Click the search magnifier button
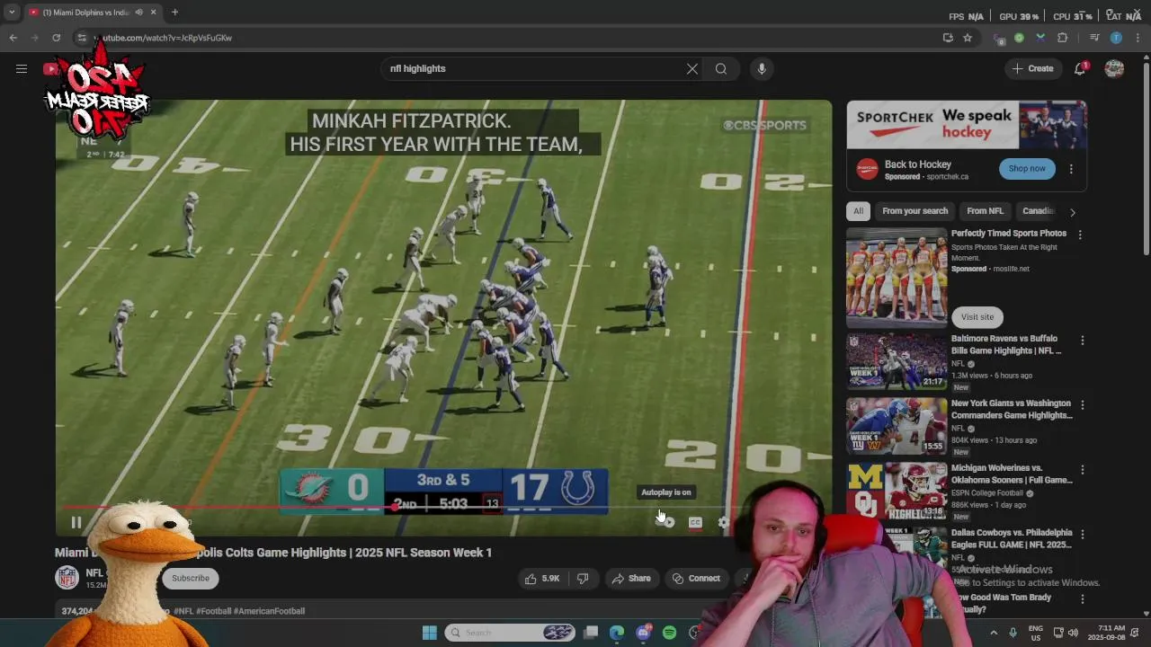The width and height of the screenshot is (1151, 647). 721,68
